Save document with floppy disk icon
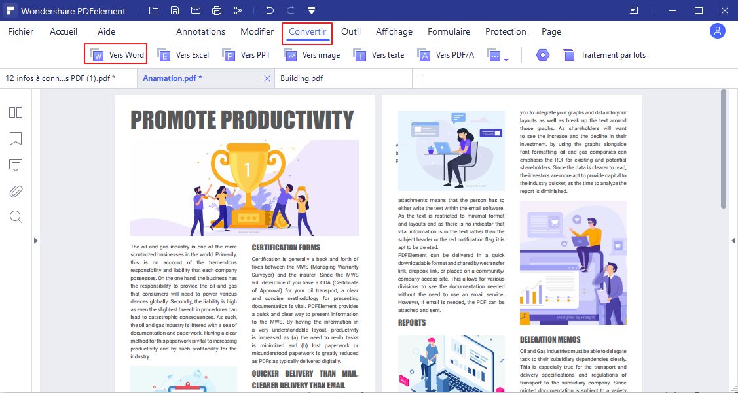738x393 pixels. [175, 10]
